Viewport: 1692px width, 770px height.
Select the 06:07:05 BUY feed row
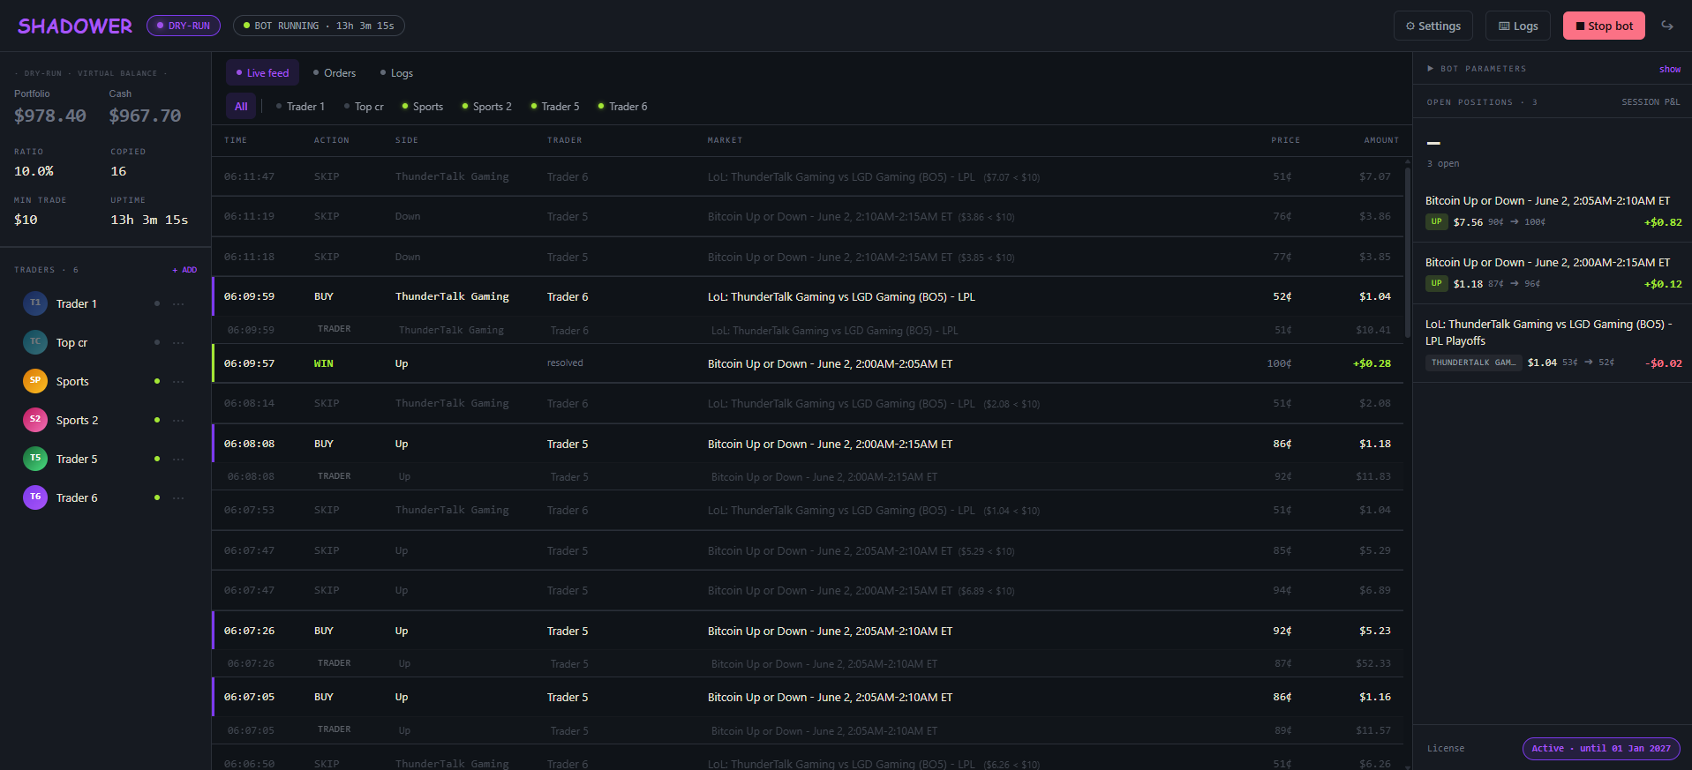[x=808, y=697]
